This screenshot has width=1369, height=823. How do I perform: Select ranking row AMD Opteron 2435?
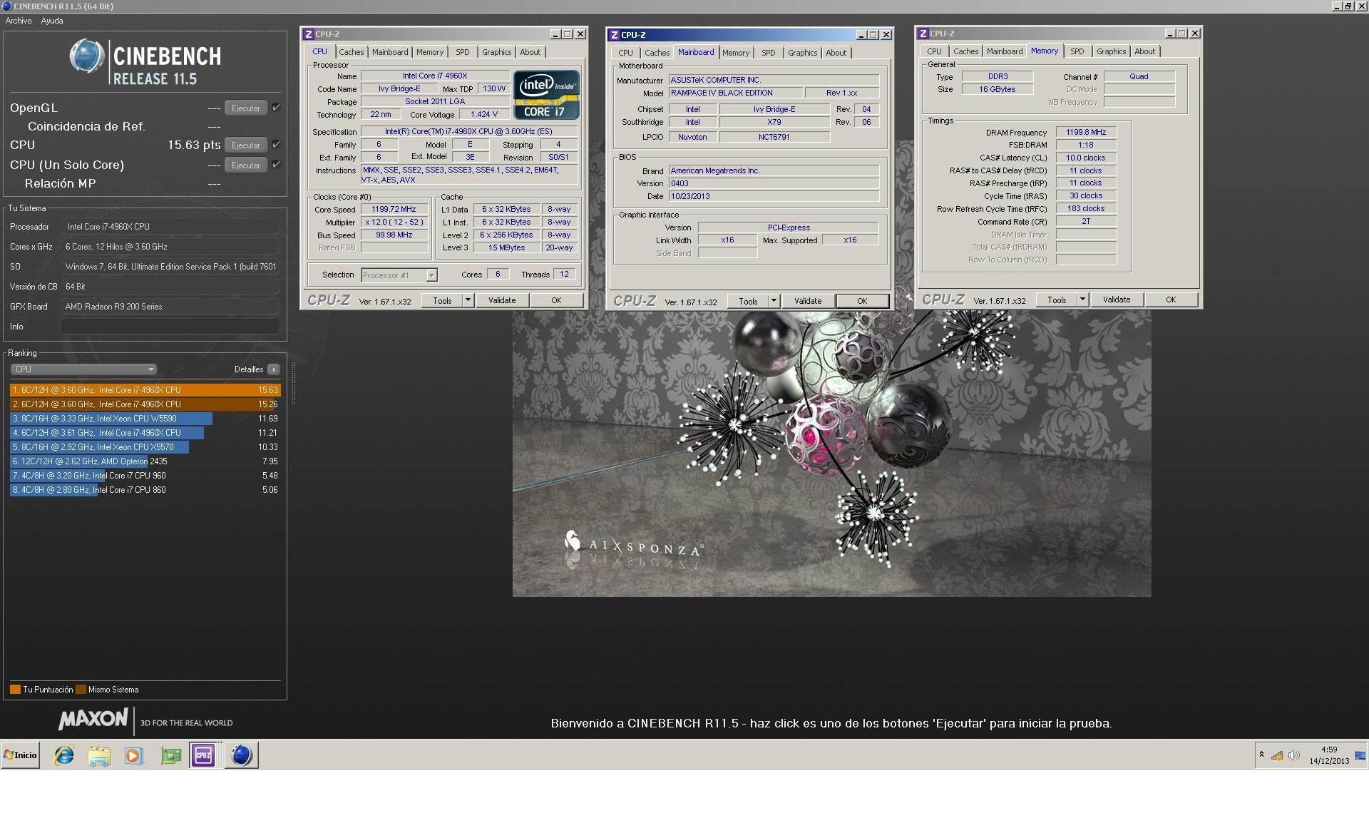point(145,461)
